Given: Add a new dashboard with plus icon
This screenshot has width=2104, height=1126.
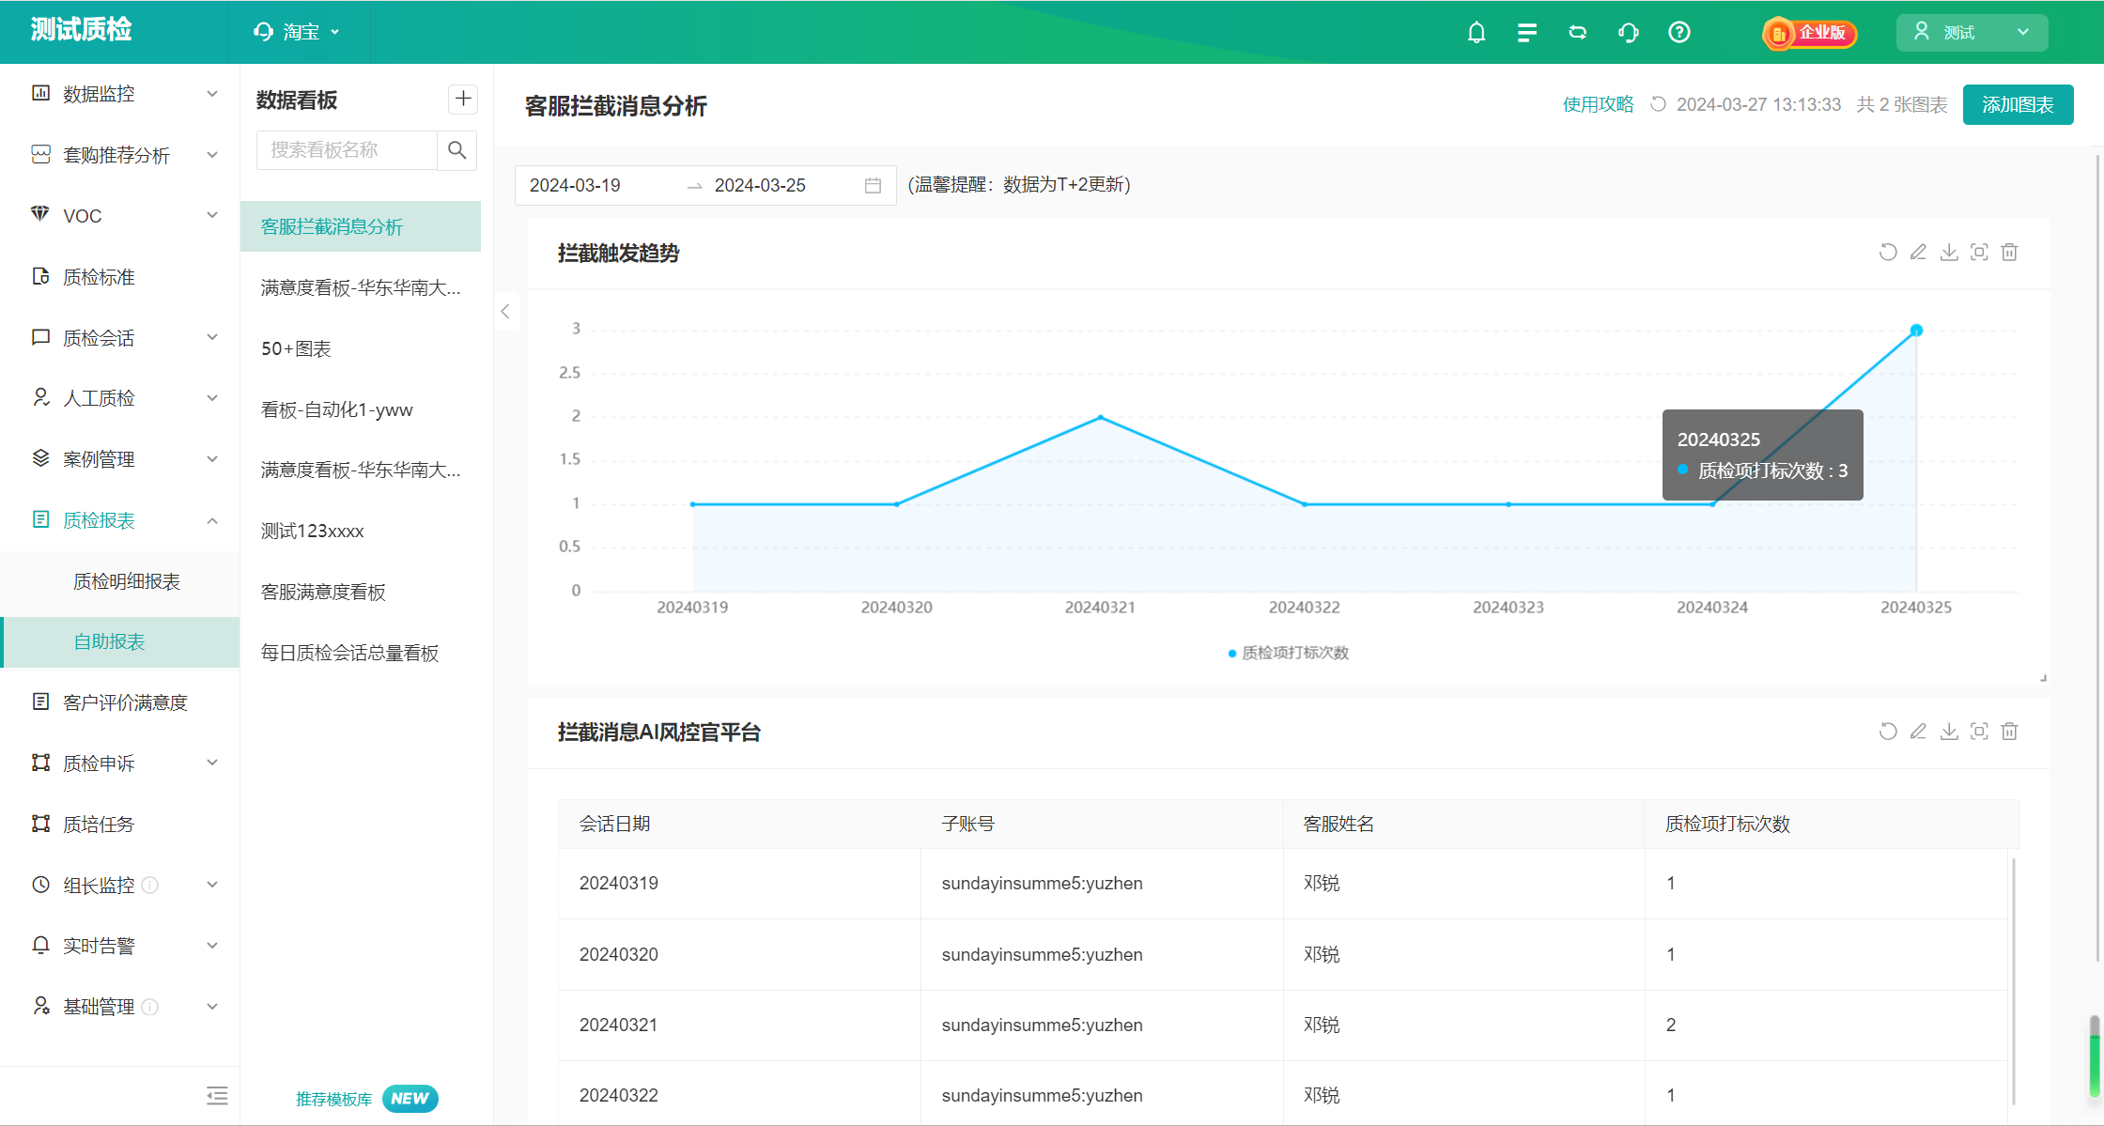Looking at the screenshot, I should point(463,99).
